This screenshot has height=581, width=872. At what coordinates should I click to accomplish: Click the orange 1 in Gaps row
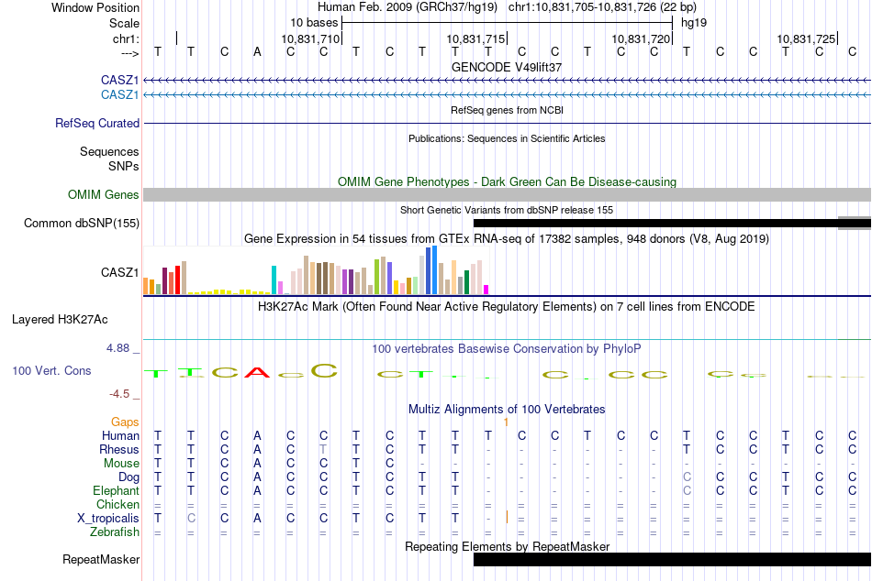pyautogui.click(x=506, y=422)
